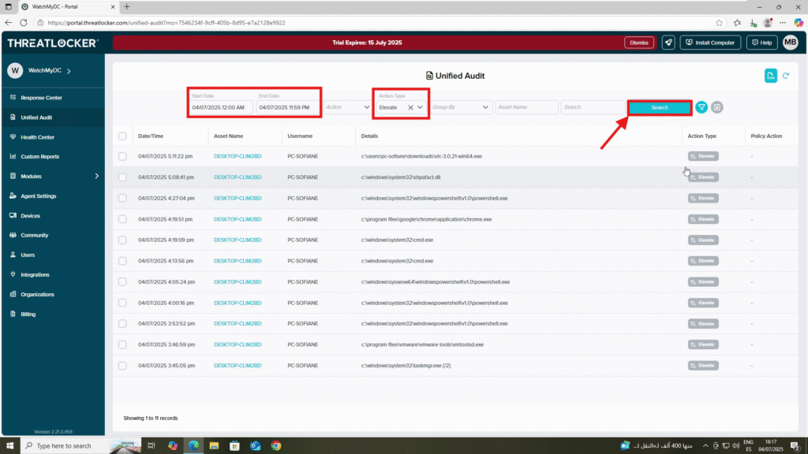Open the notification center icon in the tray

pos(795,446)
